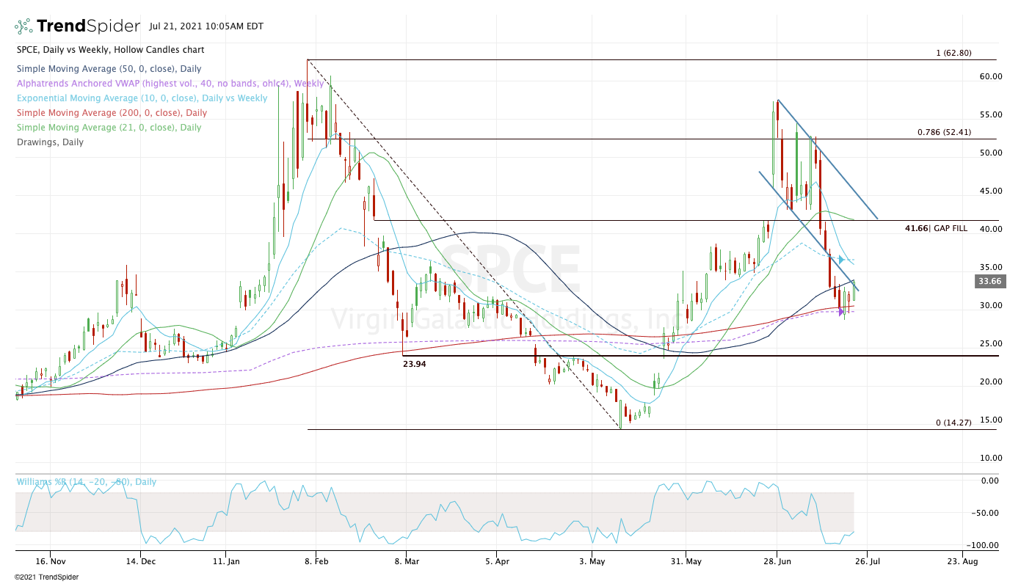Click the Williams %R indicator label
Screen dimensions: 1021x584
(x=87, y=482)
